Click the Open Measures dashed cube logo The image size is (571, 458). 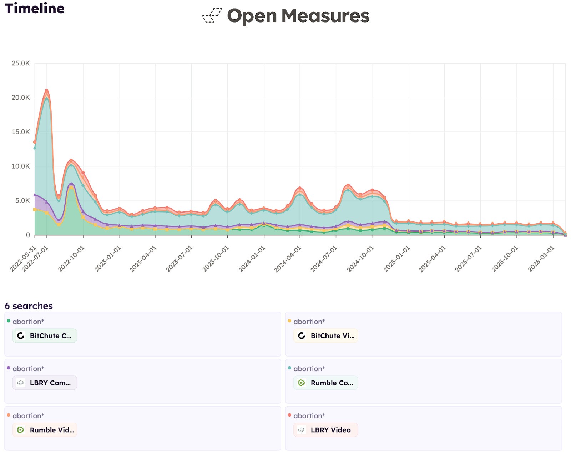tap(212, 16)
